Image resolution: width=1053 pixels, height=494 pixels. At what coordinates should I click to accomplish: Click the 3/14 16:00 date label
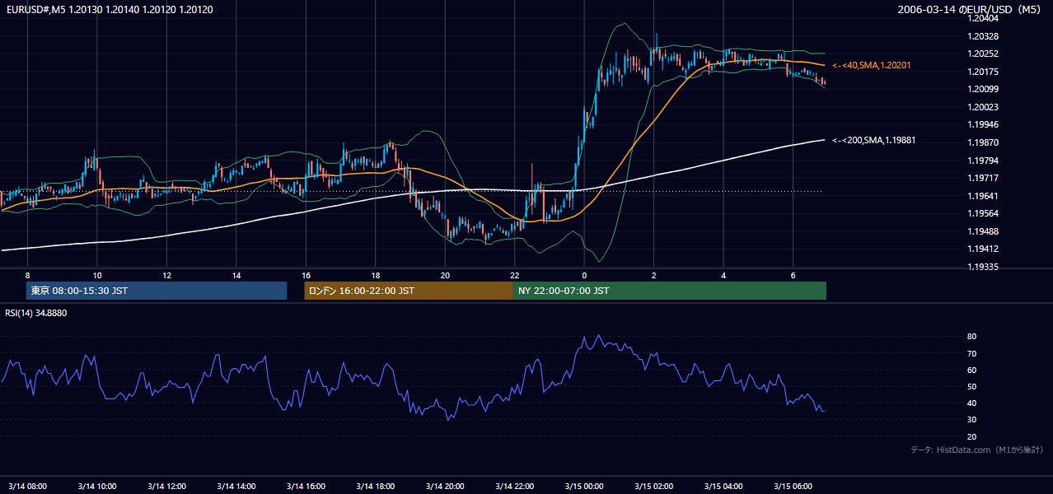(306, 487)
